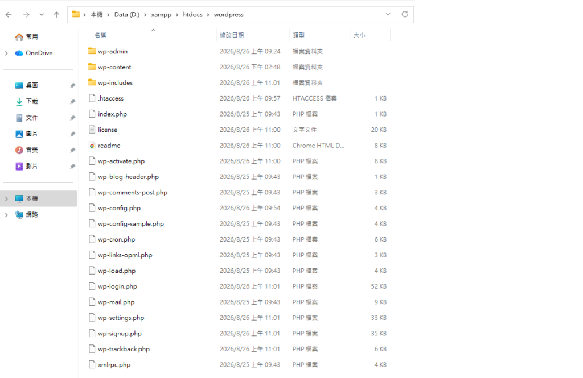Viewport: 583px width, 378px height.
Task: Select the wp-config.php file icon
Action: pyautogui.click(x=92, y=207)
